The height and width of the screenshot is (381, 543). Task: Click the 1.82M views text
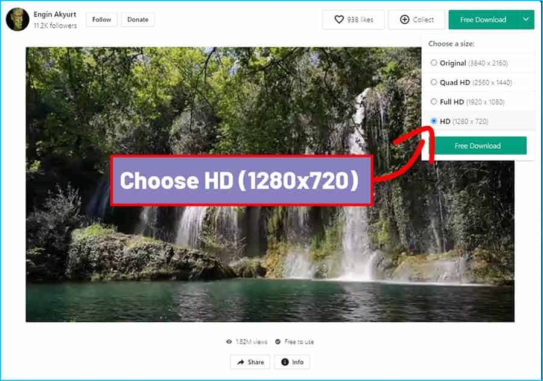pyautogui.click(x=252, y=342)
